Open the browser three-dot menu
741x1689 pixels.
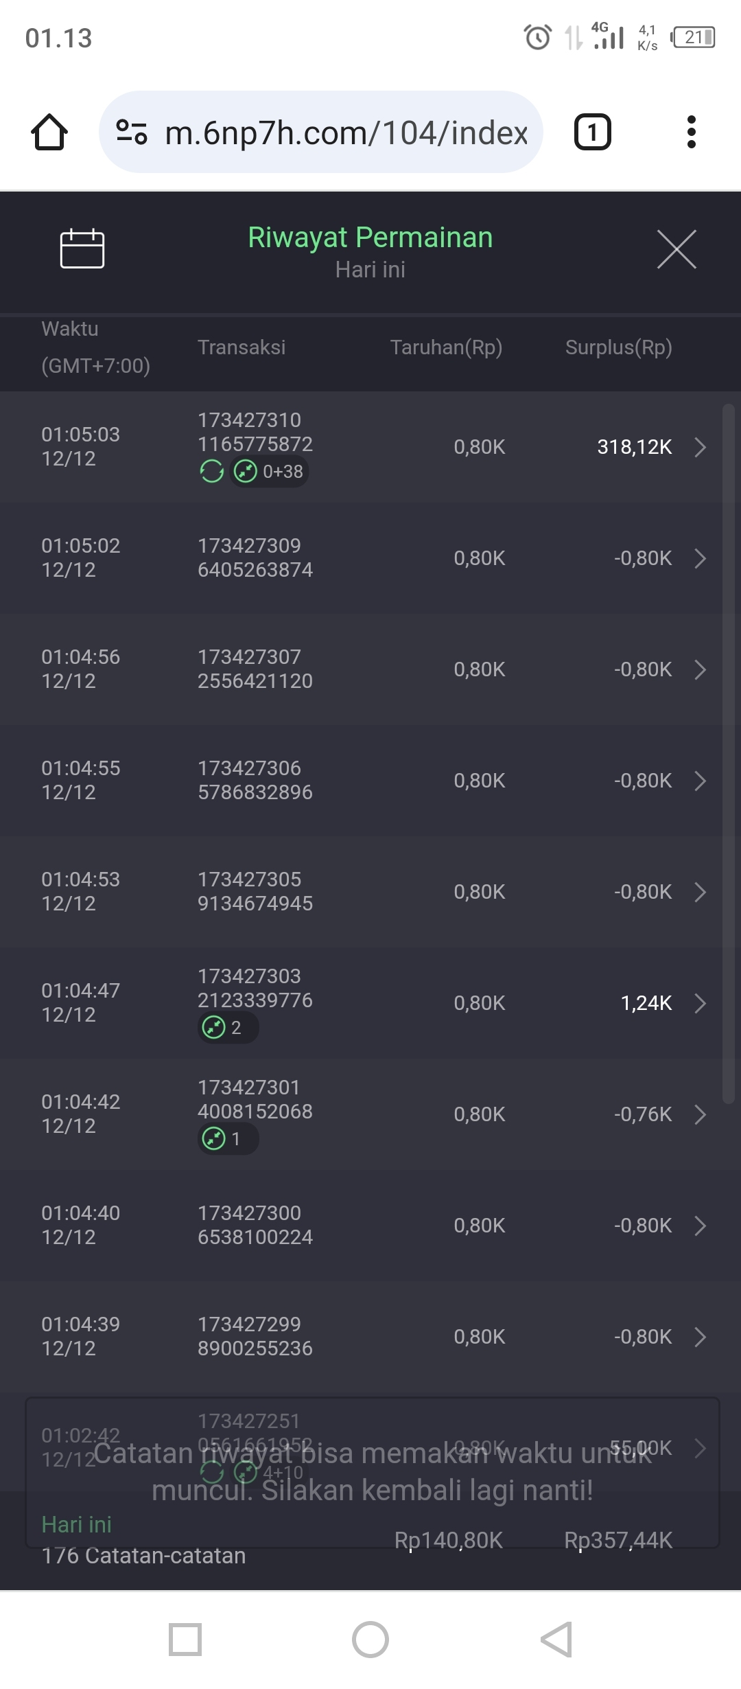click(x=691, y=132)
